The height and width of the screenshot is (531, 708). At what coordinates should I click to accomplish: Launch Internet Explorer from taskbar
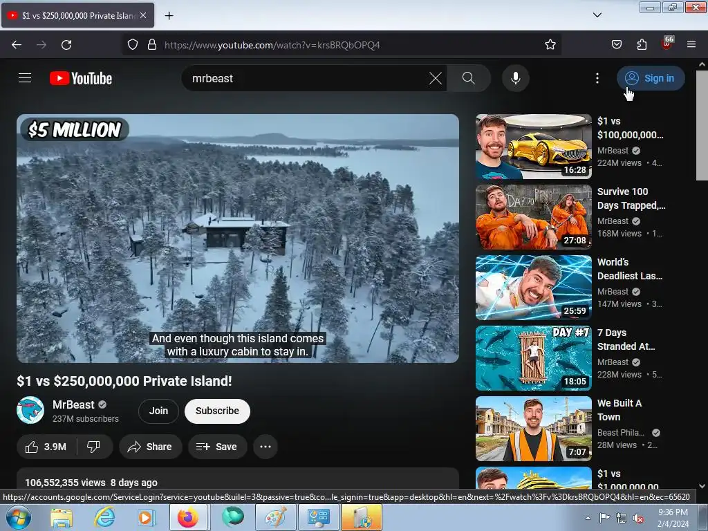(104, 517)
